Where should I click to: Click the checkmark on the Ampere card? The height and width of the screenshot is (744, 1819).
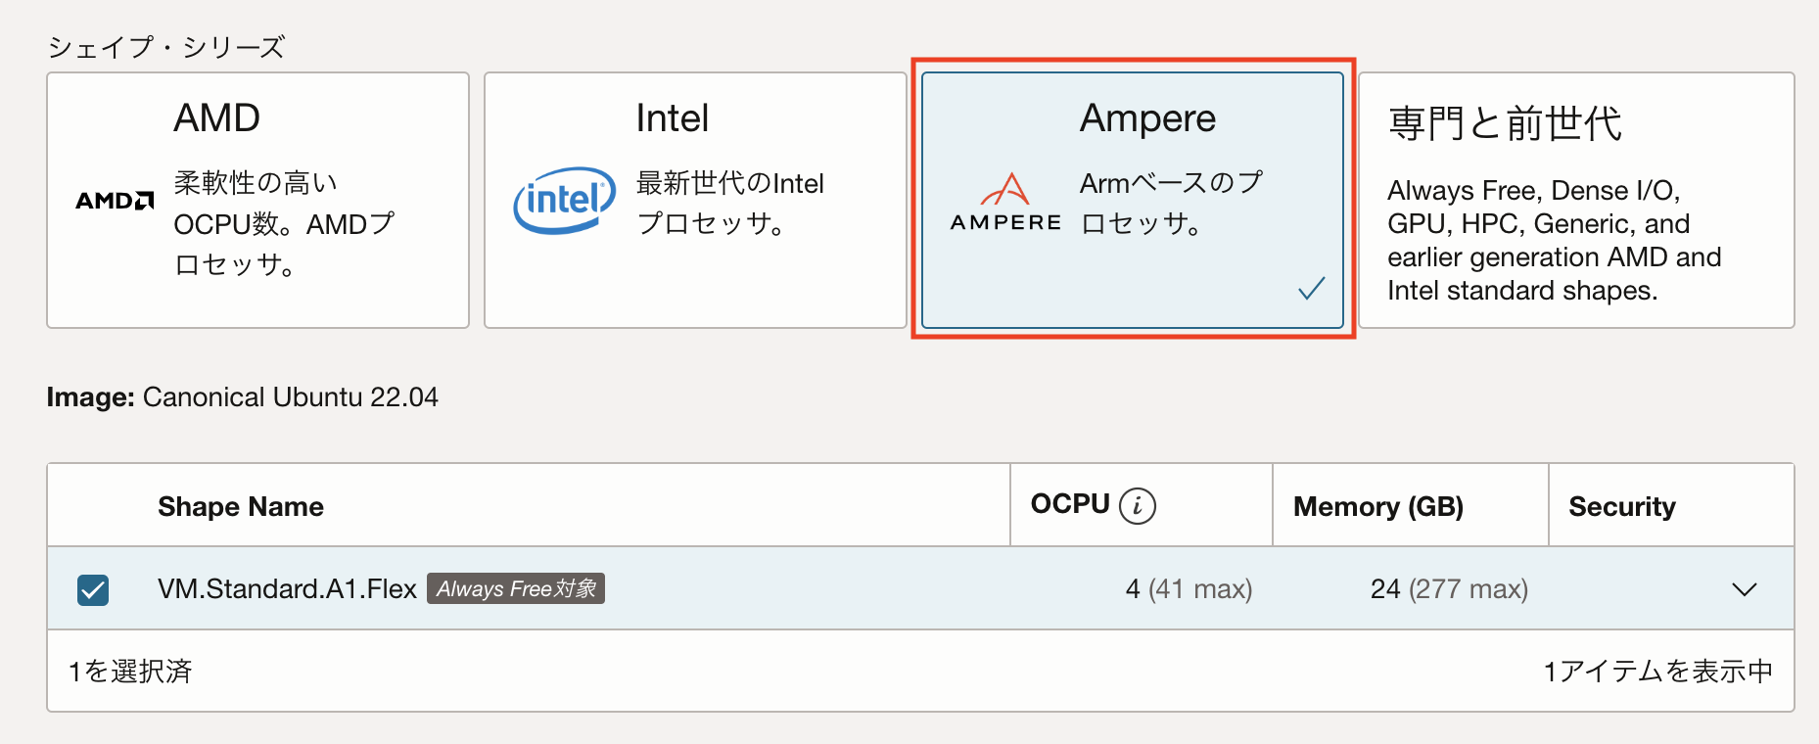click(x=1310, y=288)
